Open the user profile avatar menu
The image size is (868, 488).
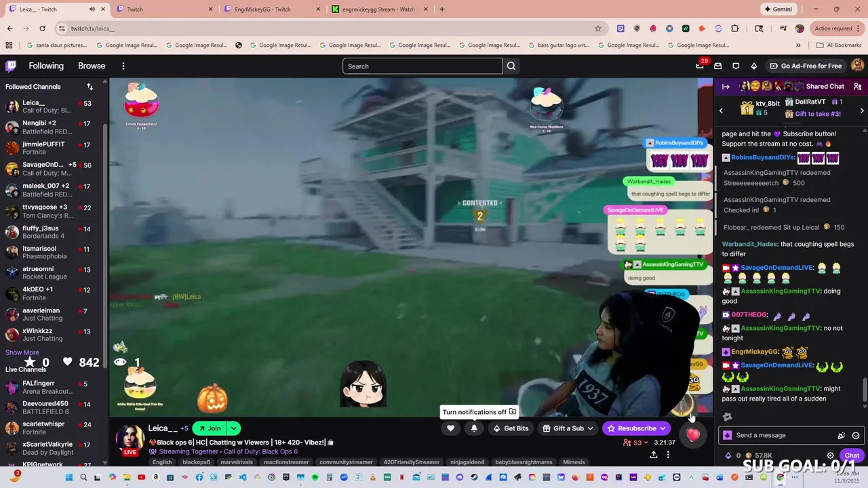pos(857,66)
